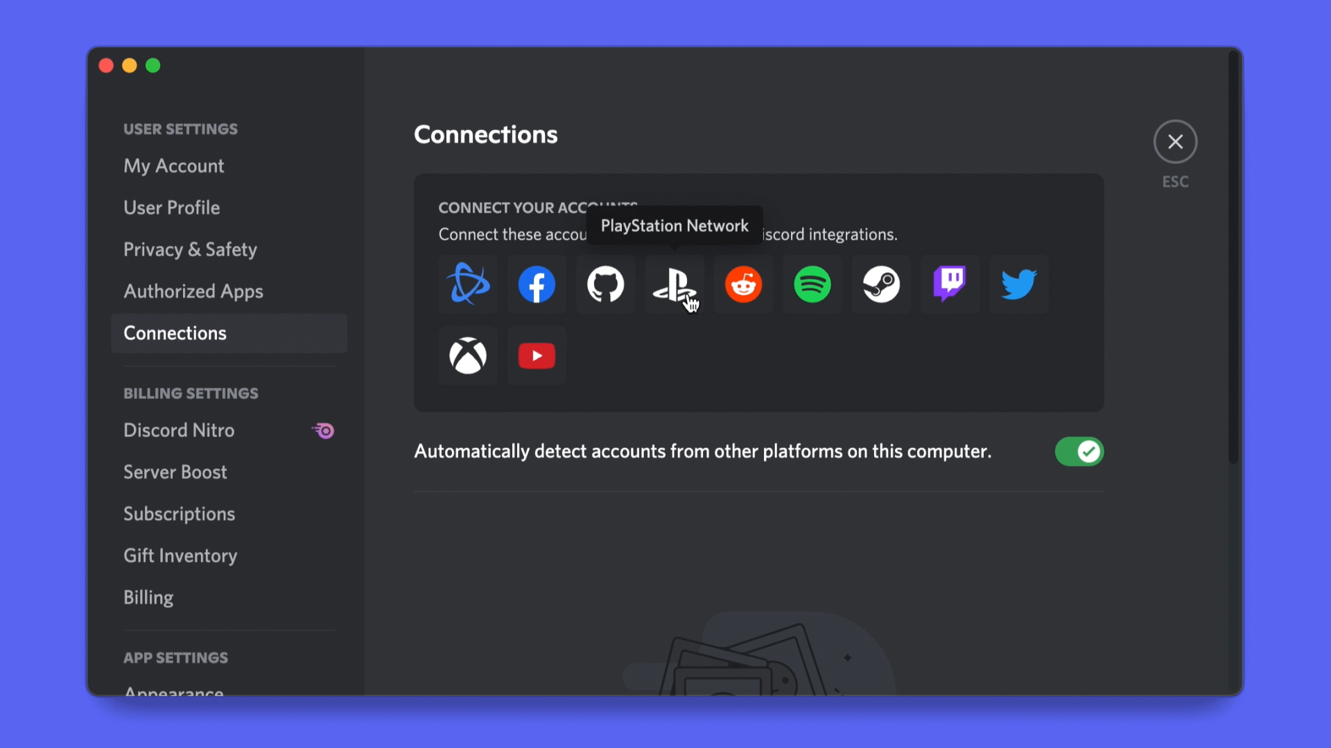Link Spotify account to Discord
The width and height of the screenshot is (1331, 748).
click(812, 284)
